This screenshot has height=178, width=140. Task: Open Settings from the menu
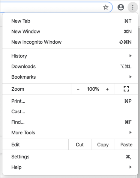click(x=70, y=157)
